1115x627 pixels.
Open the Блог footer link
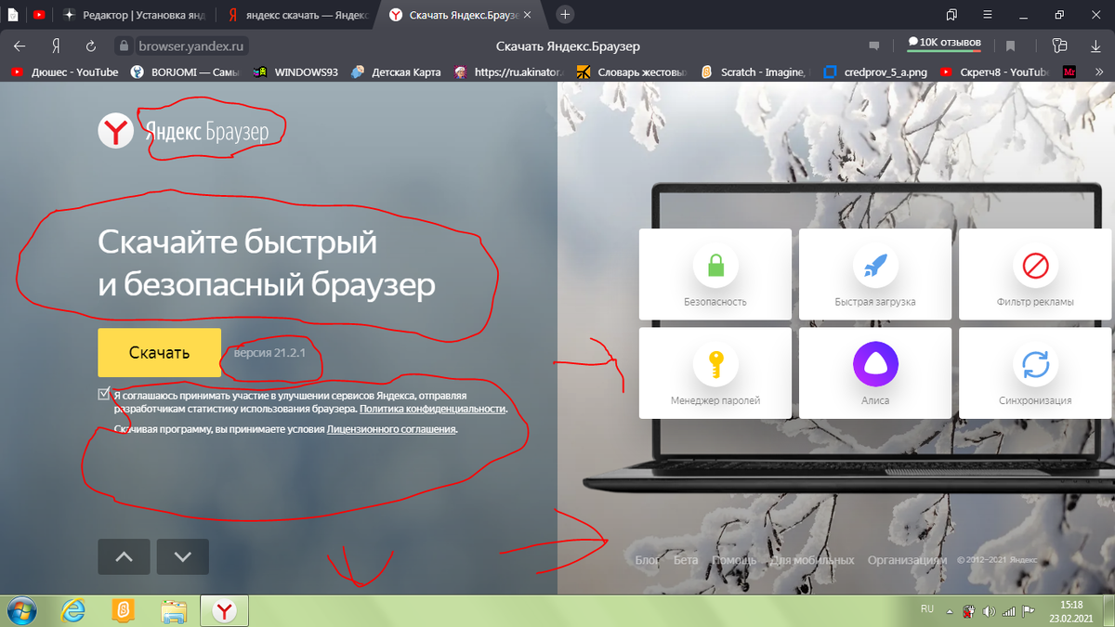click(647, 560)
